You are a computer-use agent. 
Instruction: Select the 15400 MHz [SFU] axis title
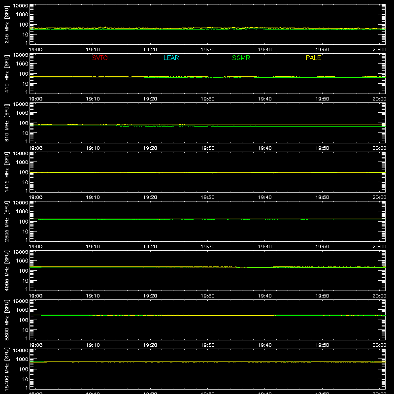click(7, 369)
